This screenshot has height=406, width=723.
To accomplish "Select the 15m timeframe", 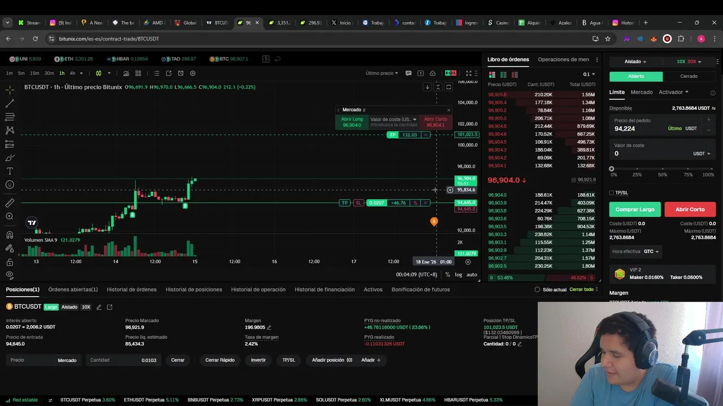I will point(34,73).
